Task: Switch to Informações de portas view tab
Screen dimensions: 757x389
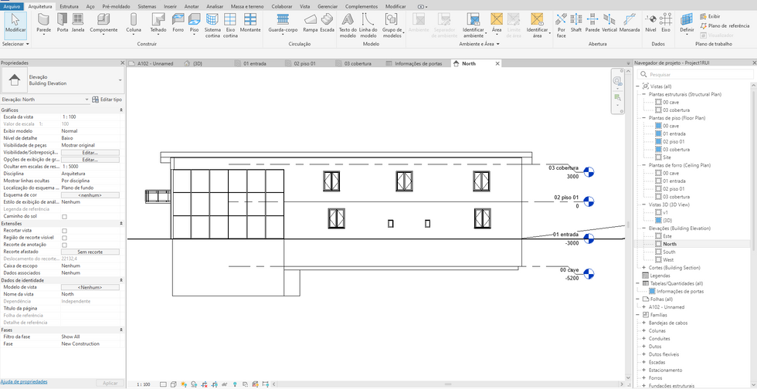Action: 418,63
